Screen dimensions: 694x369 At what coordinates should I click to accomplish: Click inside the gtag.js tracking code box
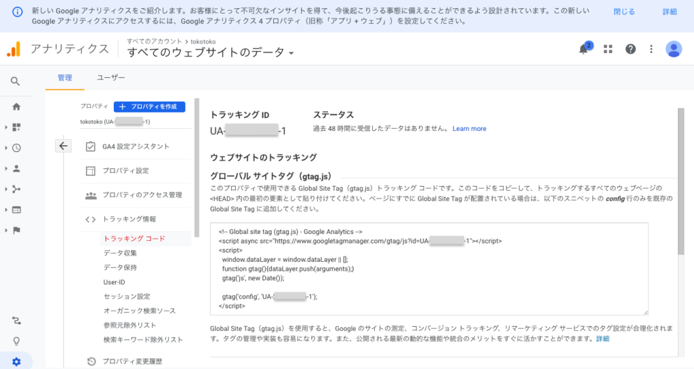(x=429, y=269)
